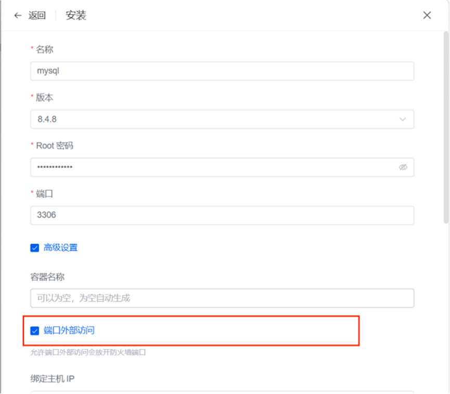Click the 绑定主机 IP label
The image size is (450, 394).
53,379
